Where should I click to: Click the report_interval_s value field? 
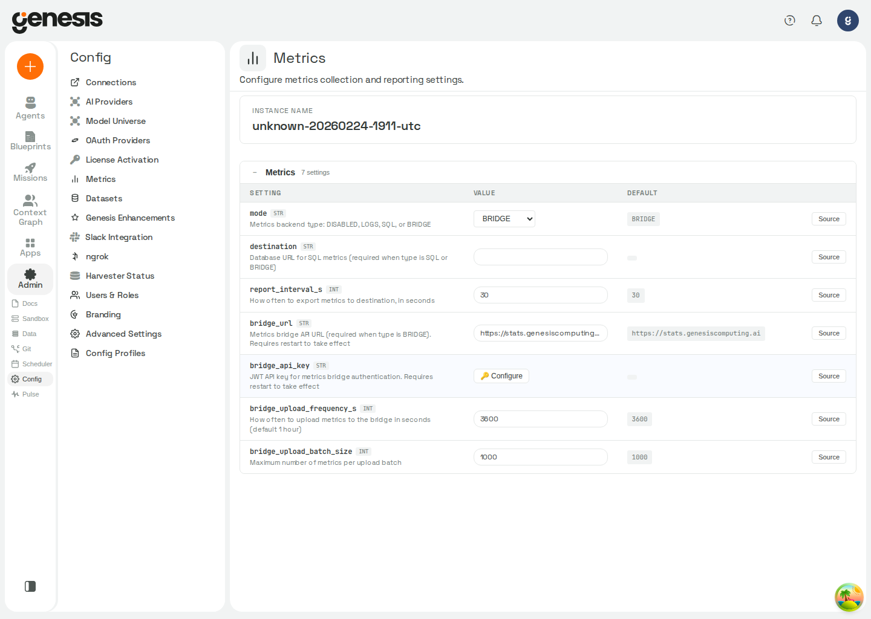(541, 295)
